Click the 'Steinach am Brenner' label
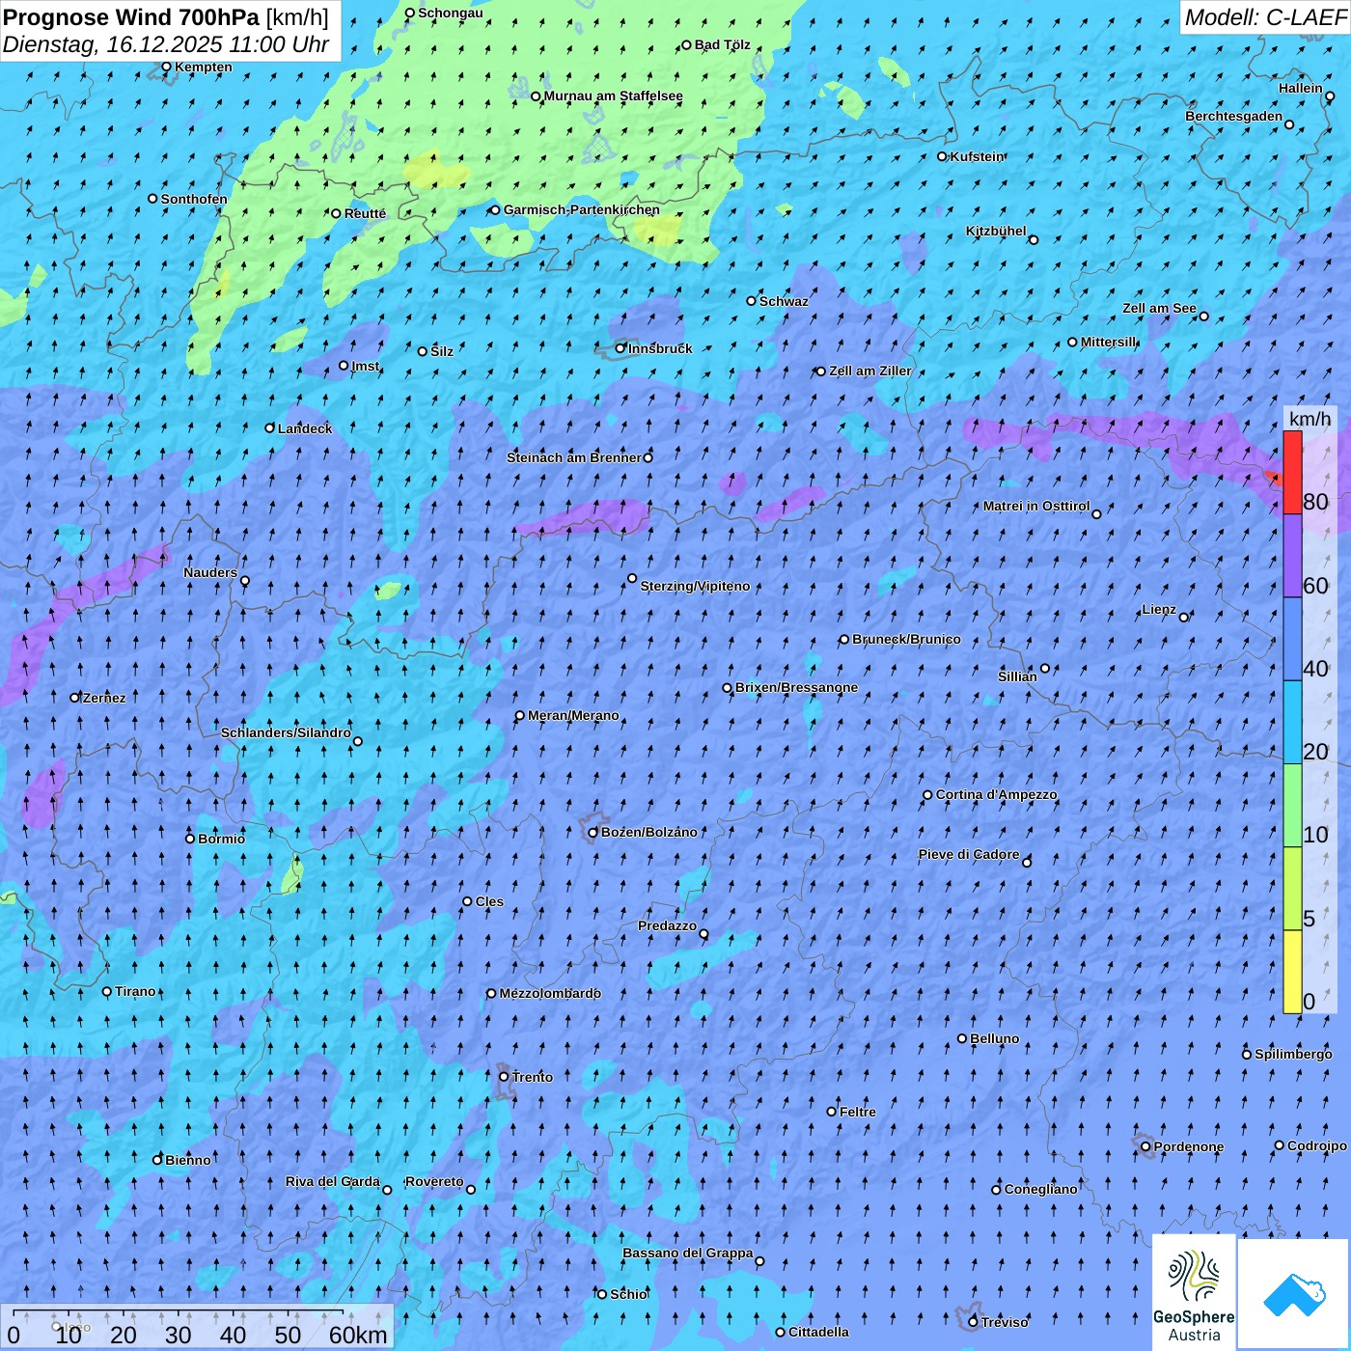Image resolution: width=1351 pixels, height=1351 pixels. pyautogui.click(x=573, y=457)
